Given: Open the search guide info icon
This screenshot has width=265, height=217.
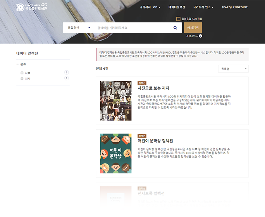Looking at the screenshot, I should (200, 36).
